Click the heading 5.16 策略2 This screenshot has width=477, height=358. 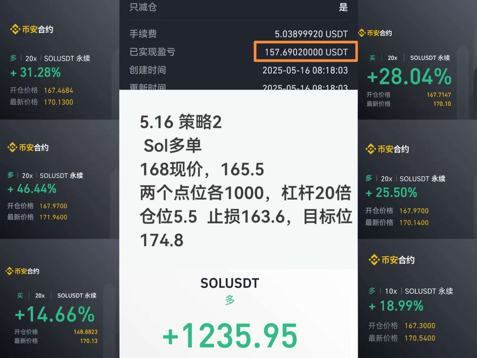click(x=181, y=123)
